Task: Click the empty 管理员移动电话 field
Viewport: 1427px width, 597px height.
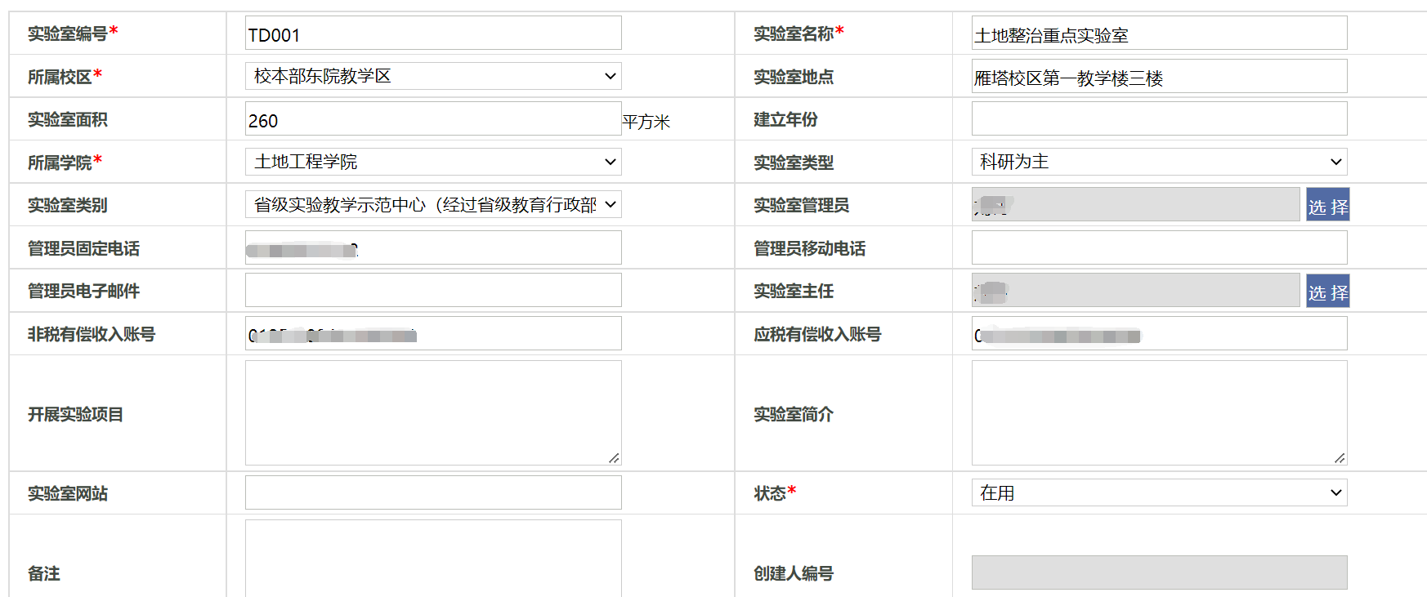Action: point(1159,247)
